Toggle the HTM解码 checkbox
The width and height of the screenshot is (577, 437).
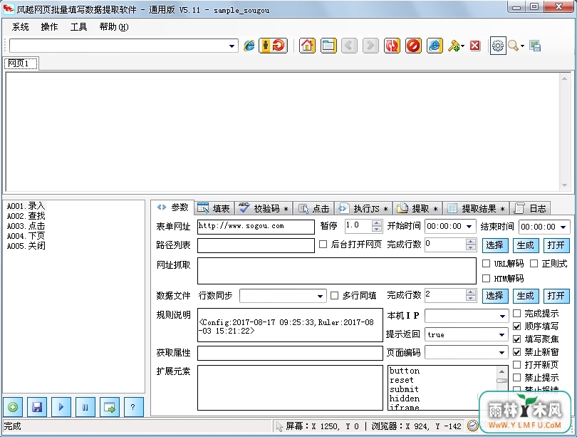click(486, 278)
